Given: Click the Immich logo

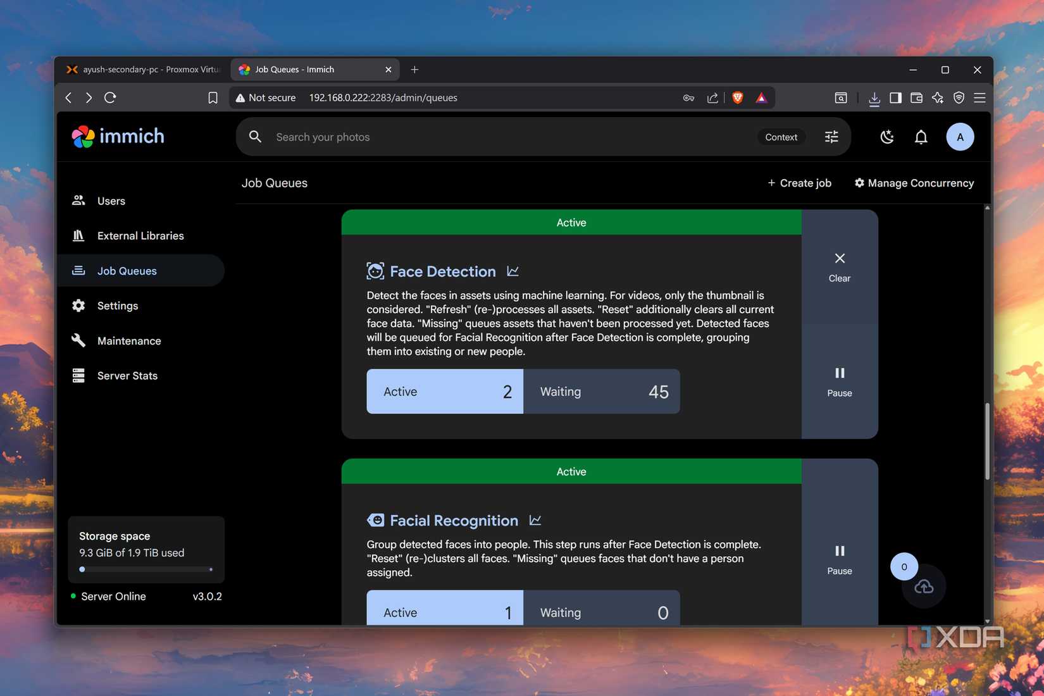Looking at the screenshot, I should (118, 136).
